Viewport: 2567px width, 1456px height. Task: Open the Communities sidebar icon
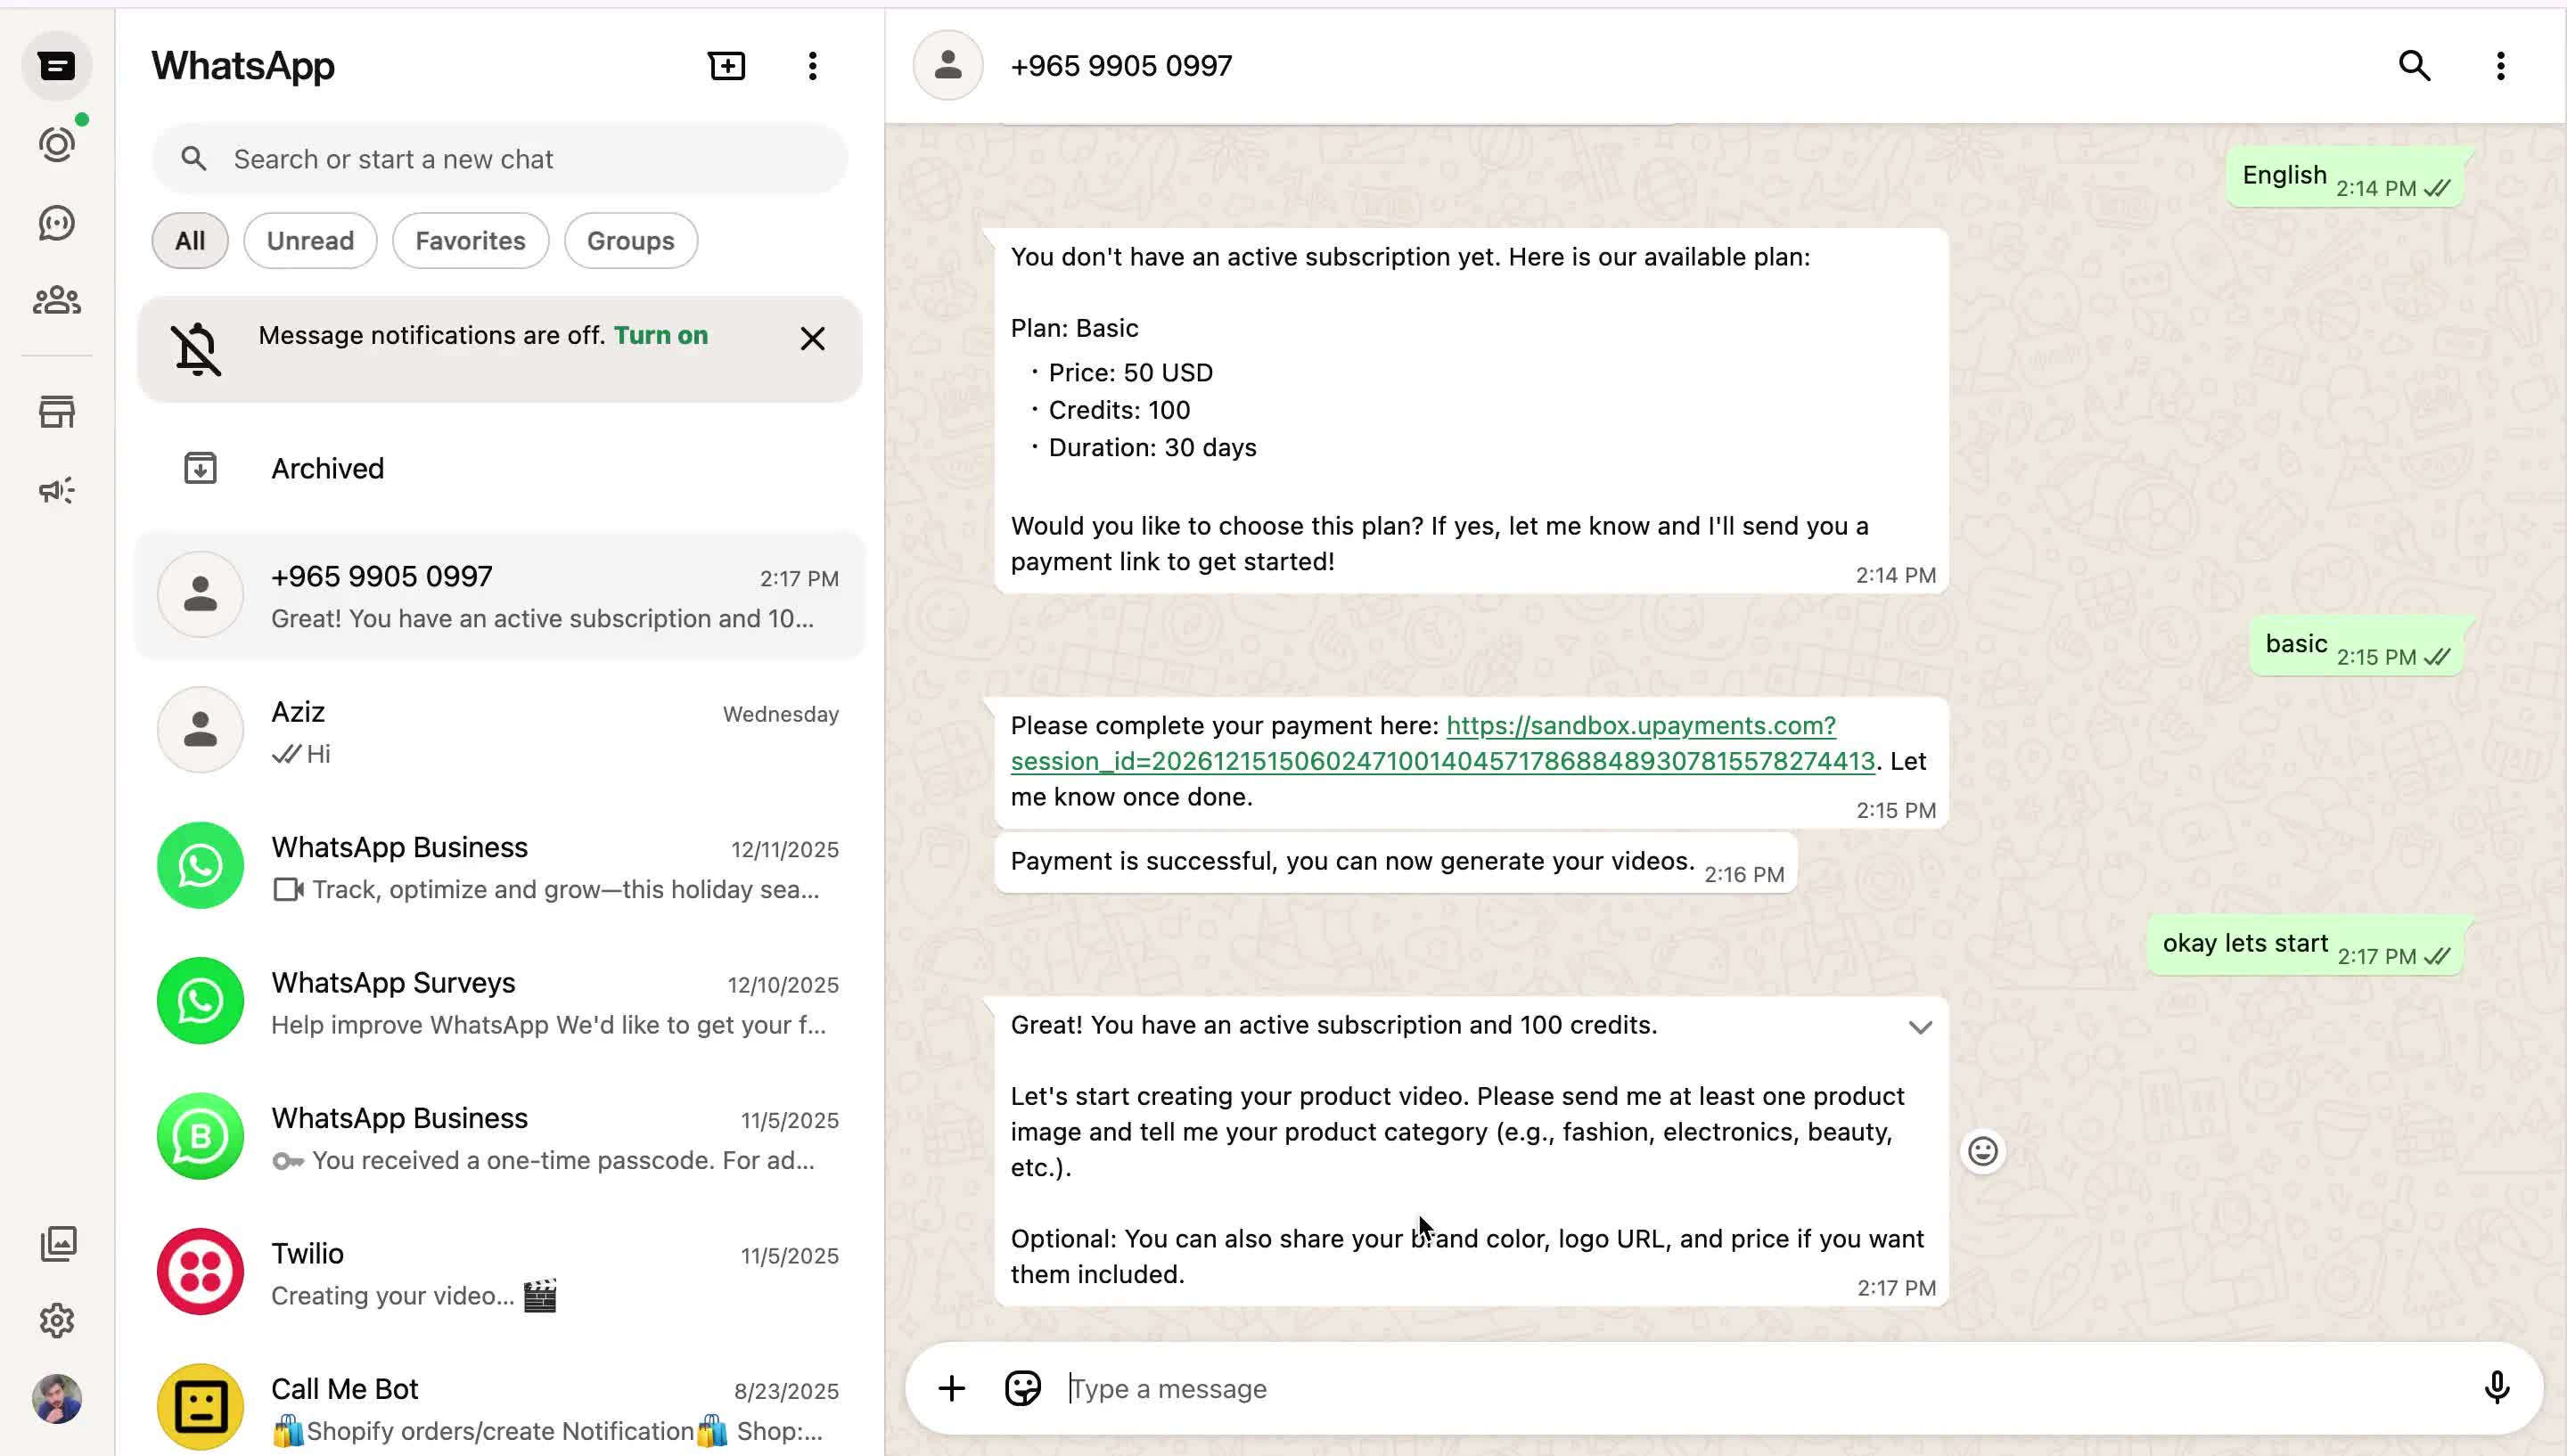(57, 300)
